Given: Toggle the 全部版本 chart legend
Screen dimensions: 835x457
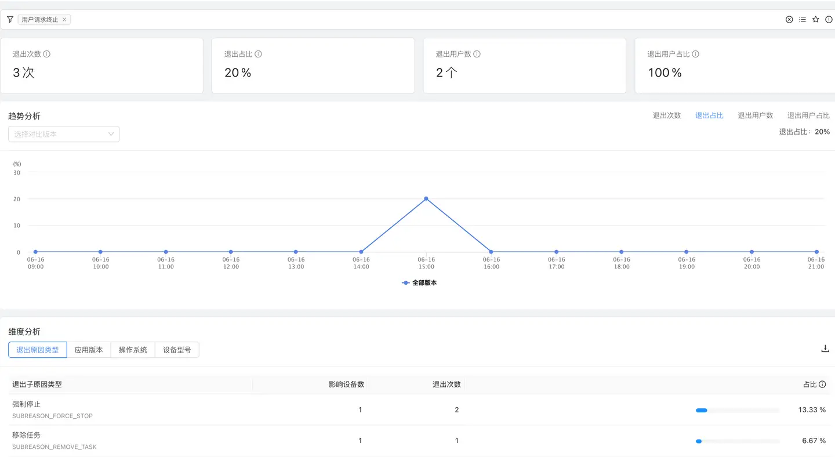Looking at the screenshot, I should pos(419,283).
